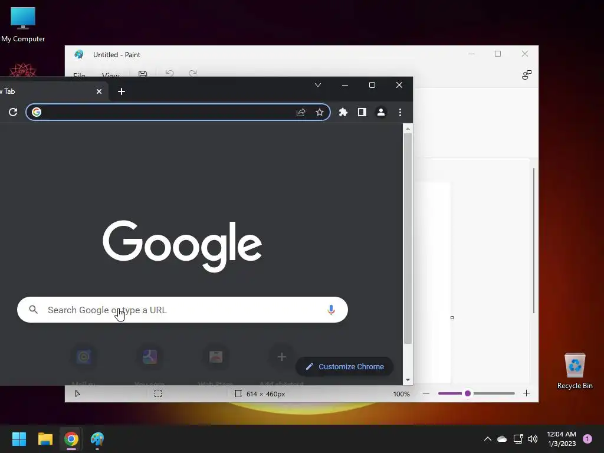
Task: Open the Chrome profile avatar
Action: pyautogui.click(x=381, y=112)
